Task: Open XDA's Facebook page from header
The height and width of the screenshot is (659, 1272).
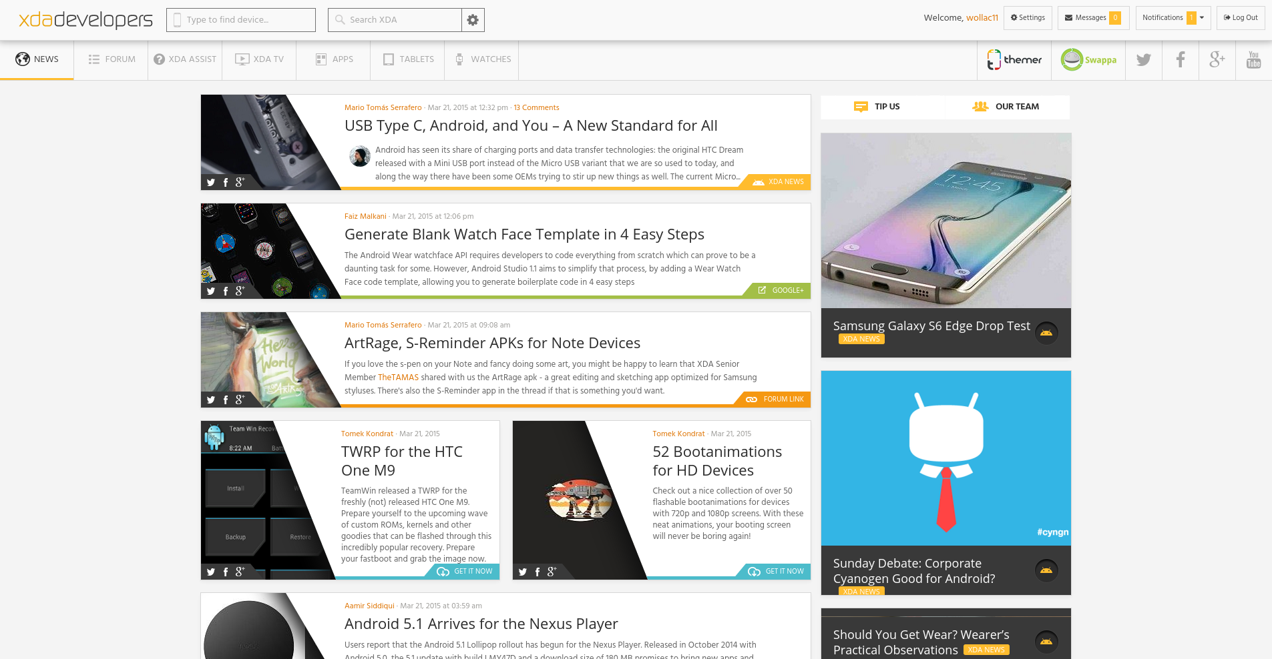Action: (1180, 60)
